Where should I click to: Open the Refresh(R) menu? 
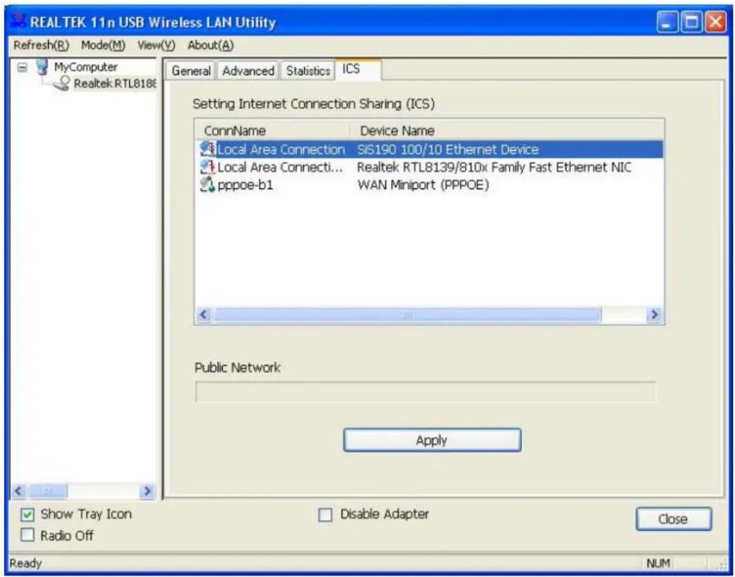[x=41, y=45]
